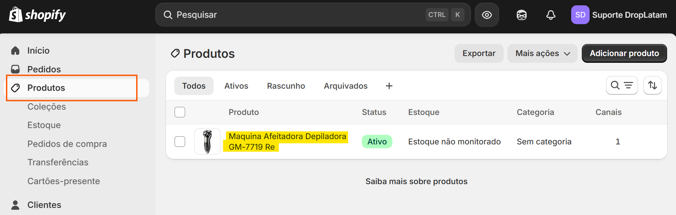Tick the select-all products checkbox
The width and height of the screenshot is (676, 215).
click(180, 112)
